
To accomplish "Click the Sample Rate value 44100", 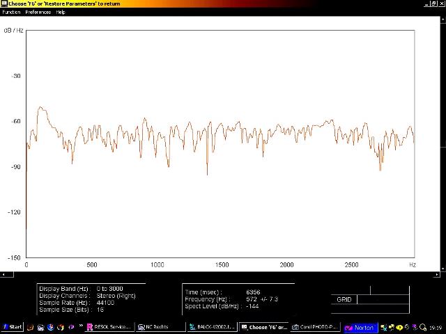I will (x=105, y=303).
